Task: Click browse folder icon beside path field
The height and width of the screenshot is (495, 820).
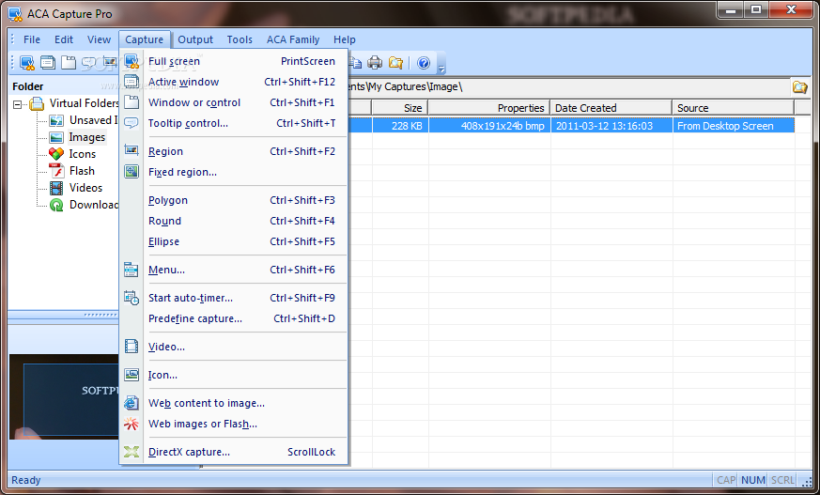Action: pos(800,87)
